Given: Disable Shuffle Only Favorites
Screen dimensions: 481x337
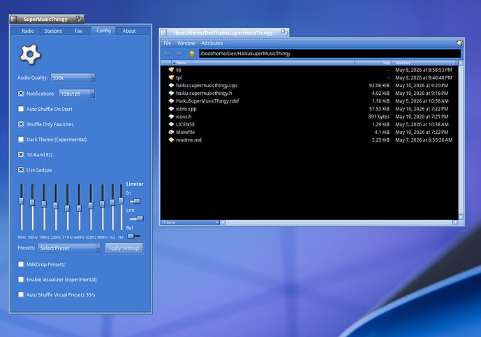Looking at the screenshot, I should (21, 124).
